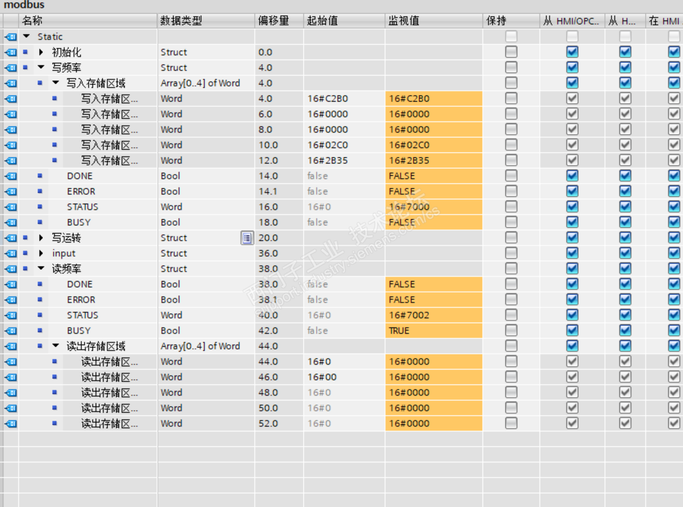Click the tag icon of the 写运转 row
Viewport: 683px width, 507px height.
point(10,238)
